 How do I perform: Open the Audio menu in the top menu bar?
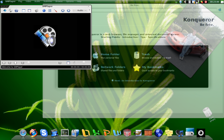pyautogui.click(x=37, y=1)
